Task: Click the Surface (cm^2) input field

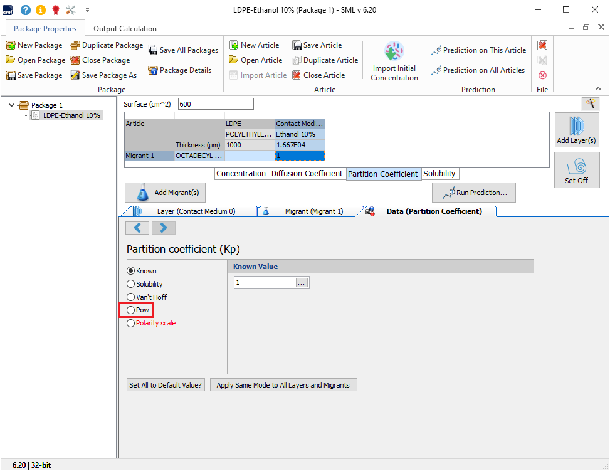Action: click(216, 104)
